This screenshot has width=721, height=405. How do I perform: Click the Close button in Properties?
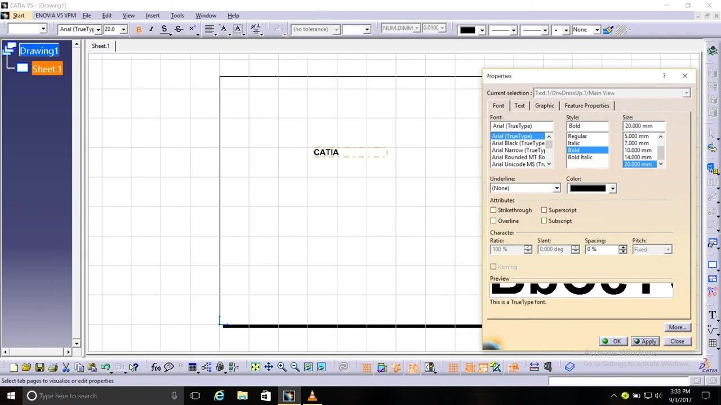tap(677, 341)
